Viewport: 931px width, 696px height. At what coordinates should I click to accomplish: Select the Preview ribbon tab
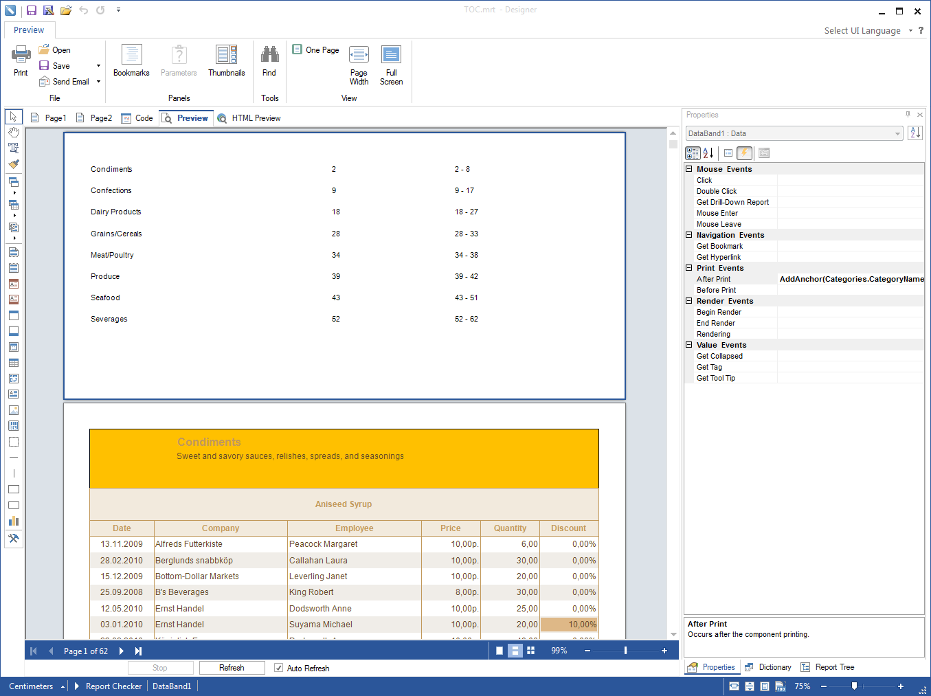[29, 30]
